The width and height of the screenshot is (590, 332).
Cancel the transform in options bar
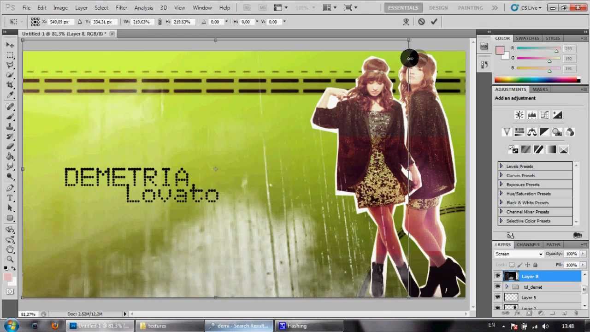click(x=421, y=22)
